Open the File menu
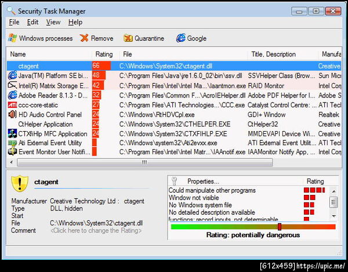 [14, 22]
